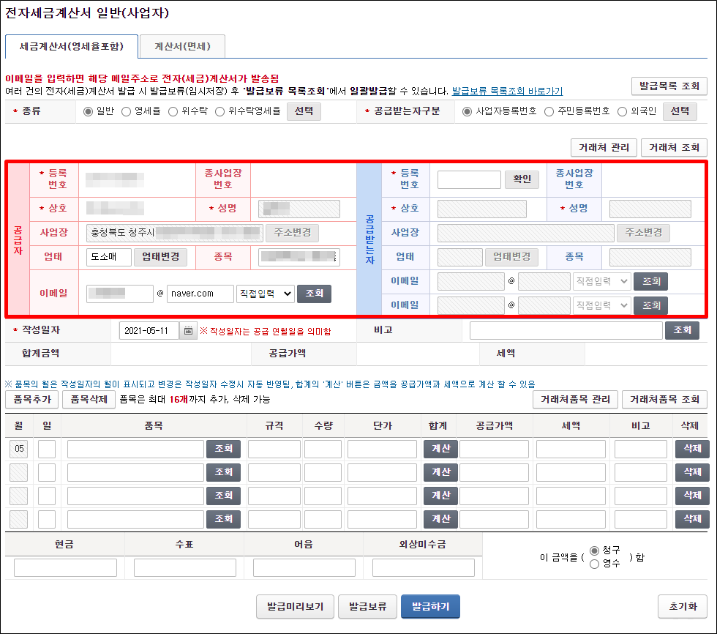Click 삭제 in the first item row

(x=692, y=450)
